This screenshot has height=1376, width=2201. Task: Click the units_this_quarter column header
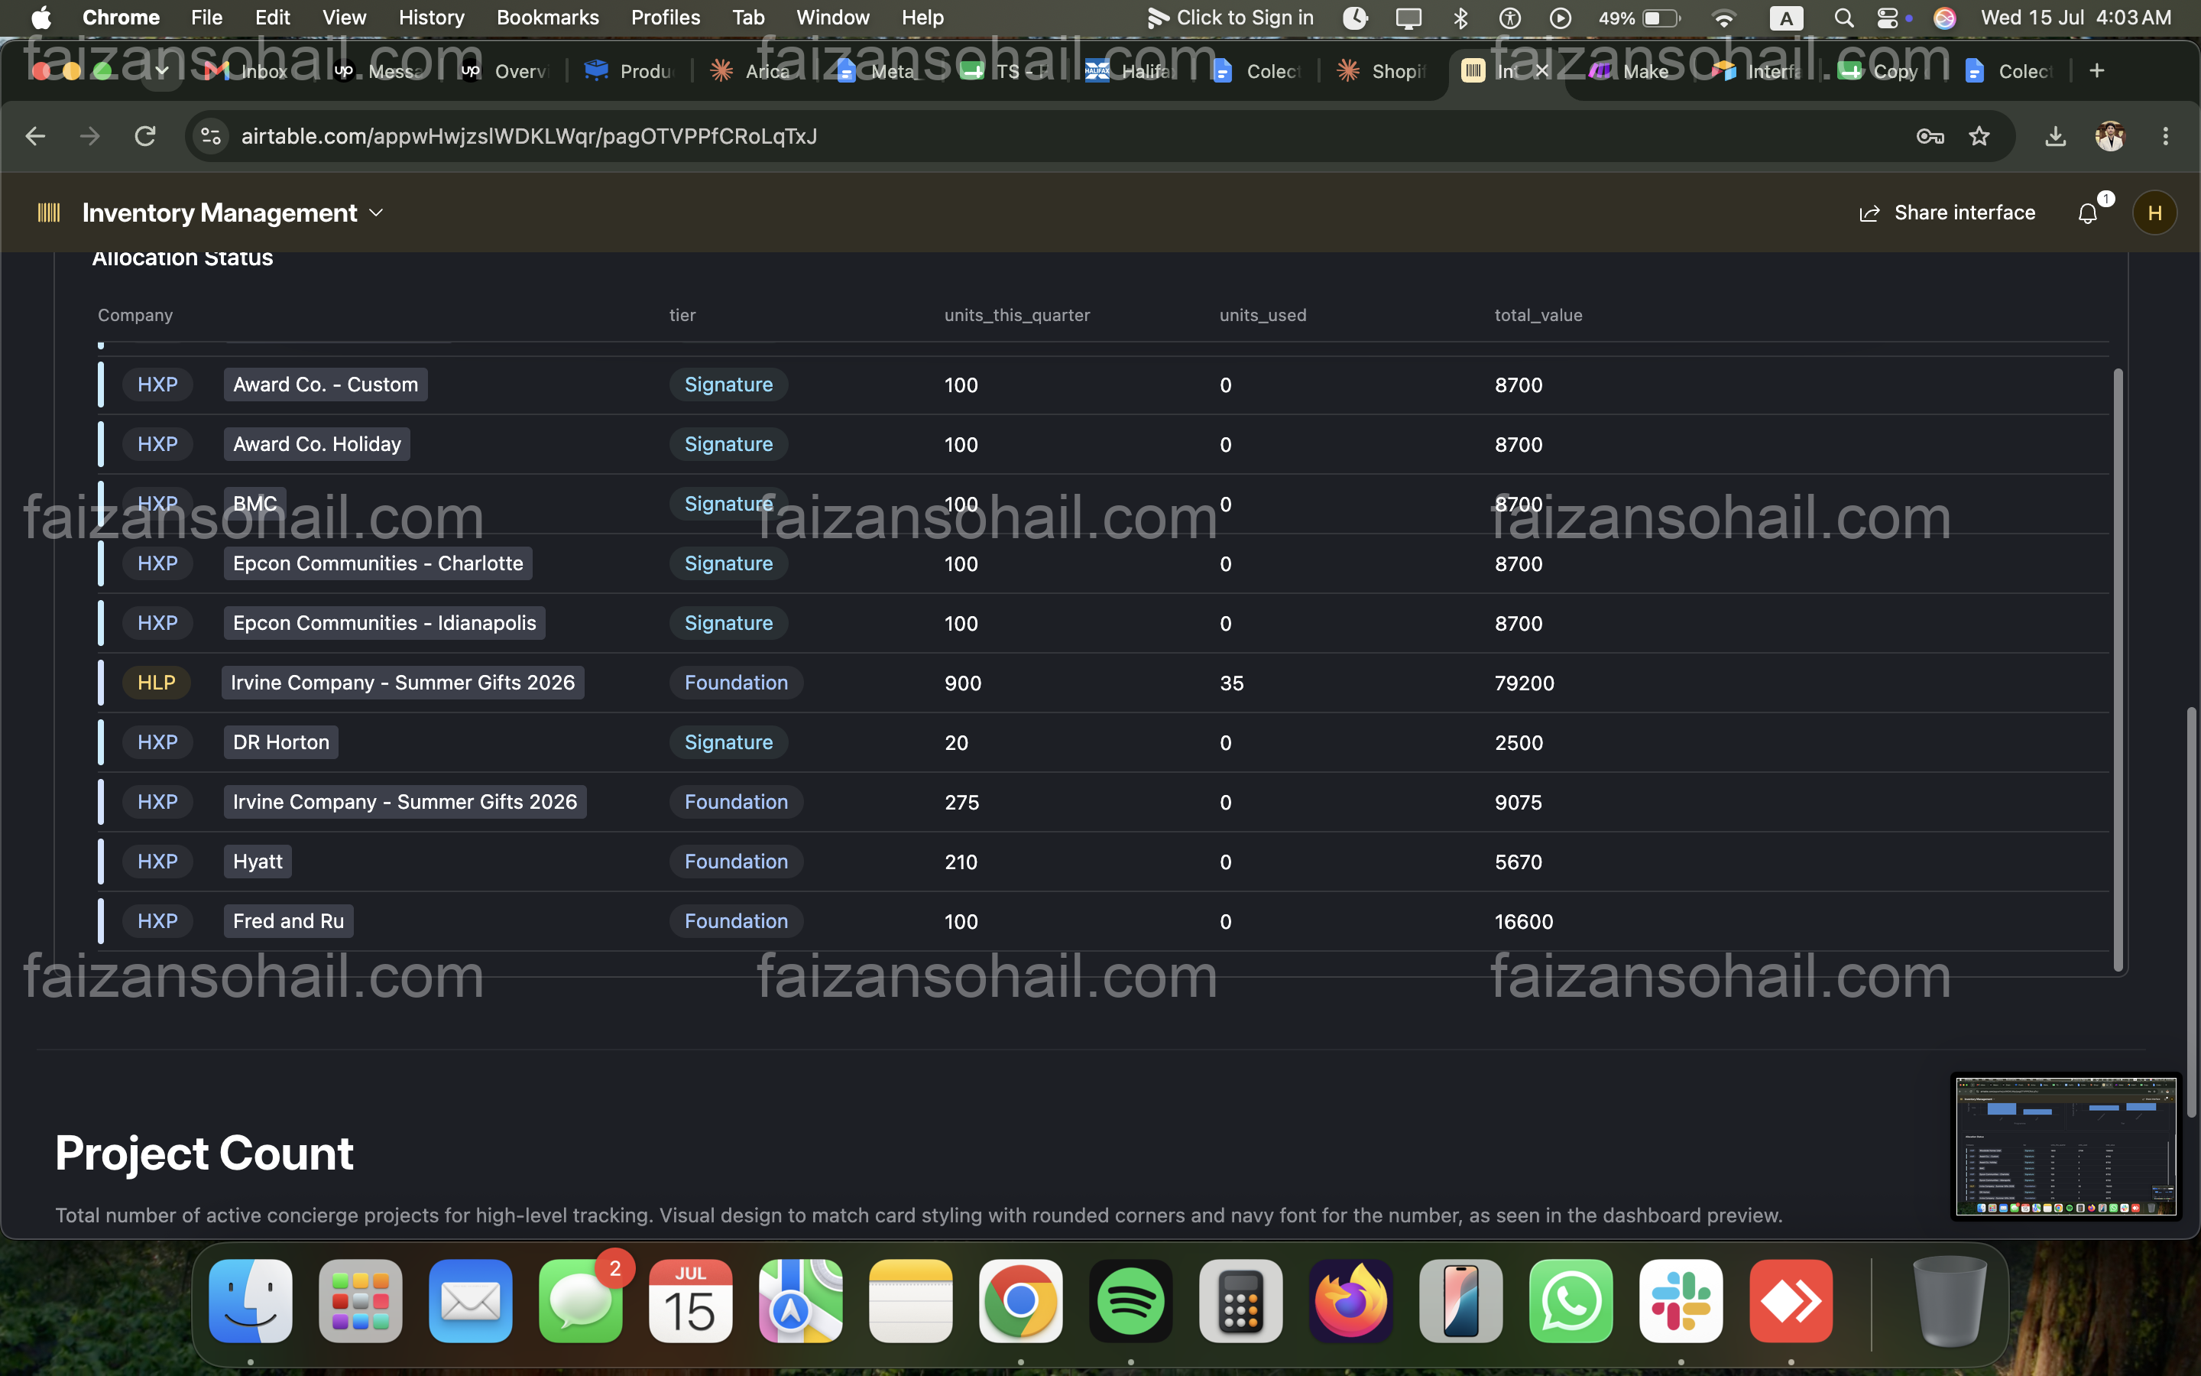(1017, 315)
